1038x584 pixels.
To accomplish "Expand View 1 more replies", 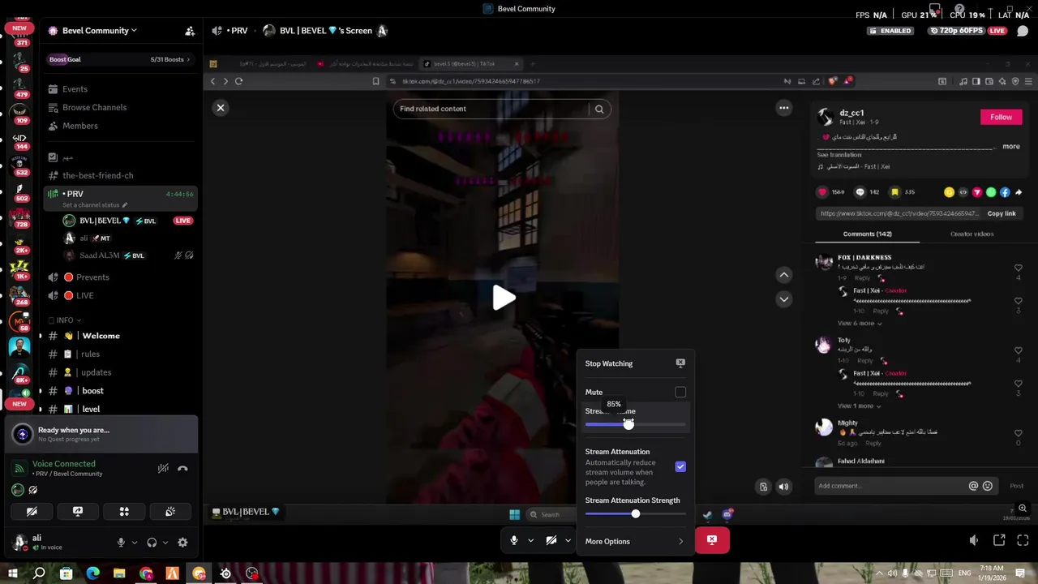I will point(860,406).
